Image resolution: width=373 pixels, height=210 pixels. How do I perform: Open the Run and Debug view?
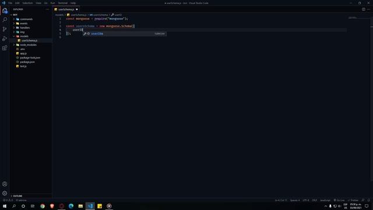click(x=5, y=38)
